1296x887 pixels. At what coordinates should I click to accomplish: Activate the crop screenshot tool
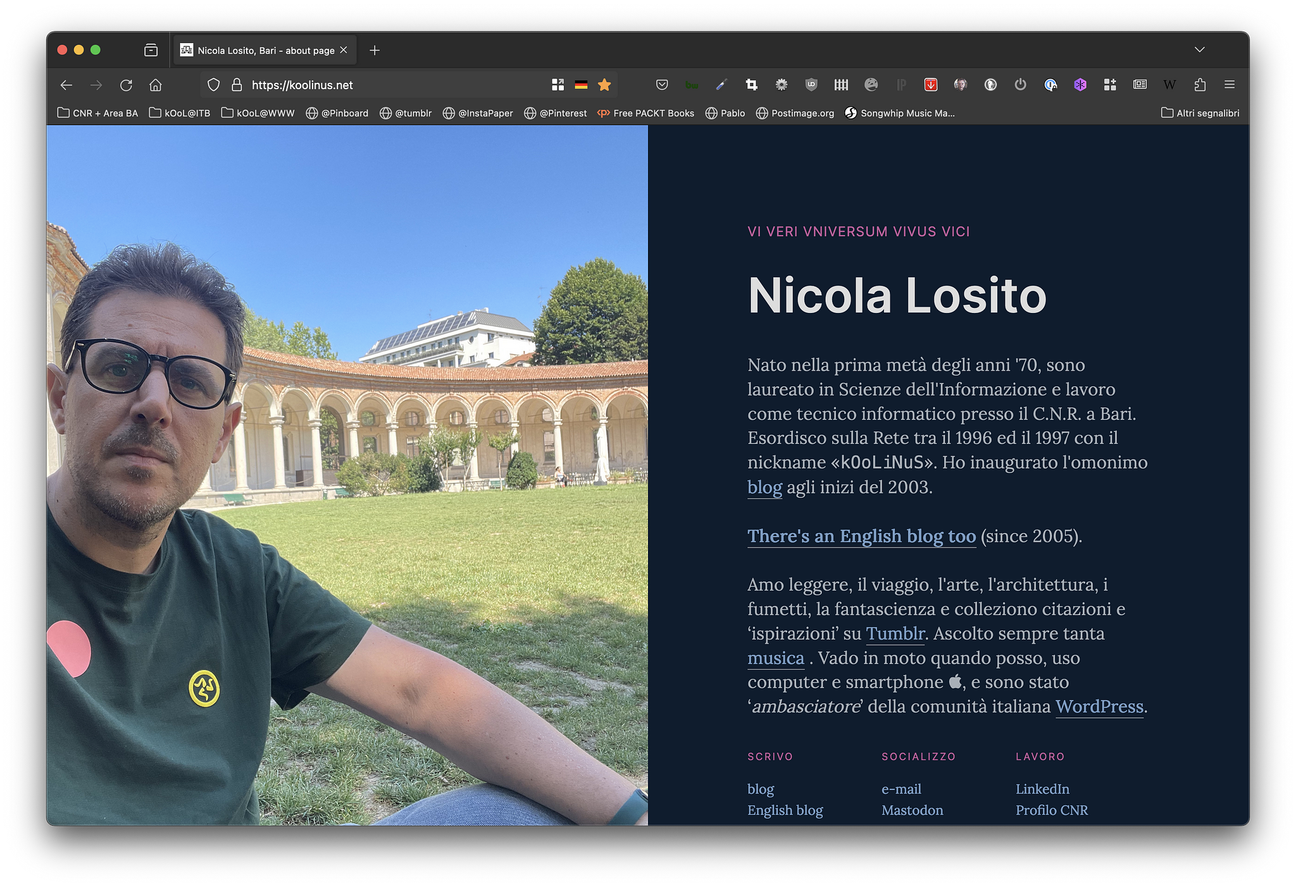click(x=752, y=85)
